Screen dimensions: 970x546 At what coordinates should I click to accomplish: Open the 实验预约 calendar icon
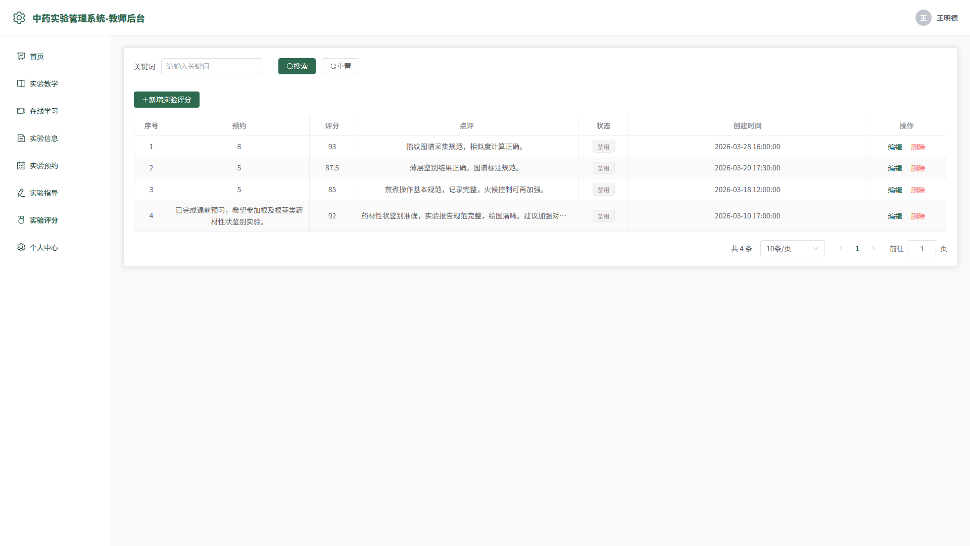coord(21,165)
